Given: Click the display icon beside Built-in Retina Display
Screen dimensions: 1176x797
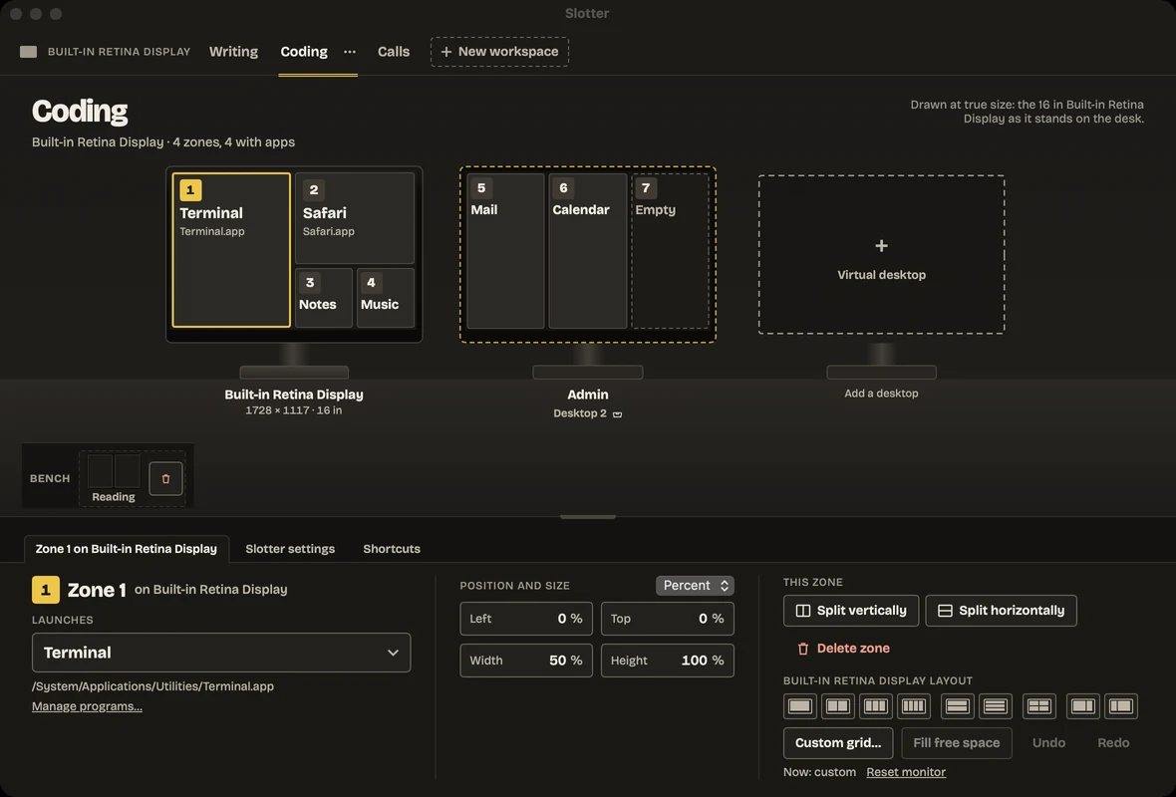Looking at the screenshot, I should (29, 52).
